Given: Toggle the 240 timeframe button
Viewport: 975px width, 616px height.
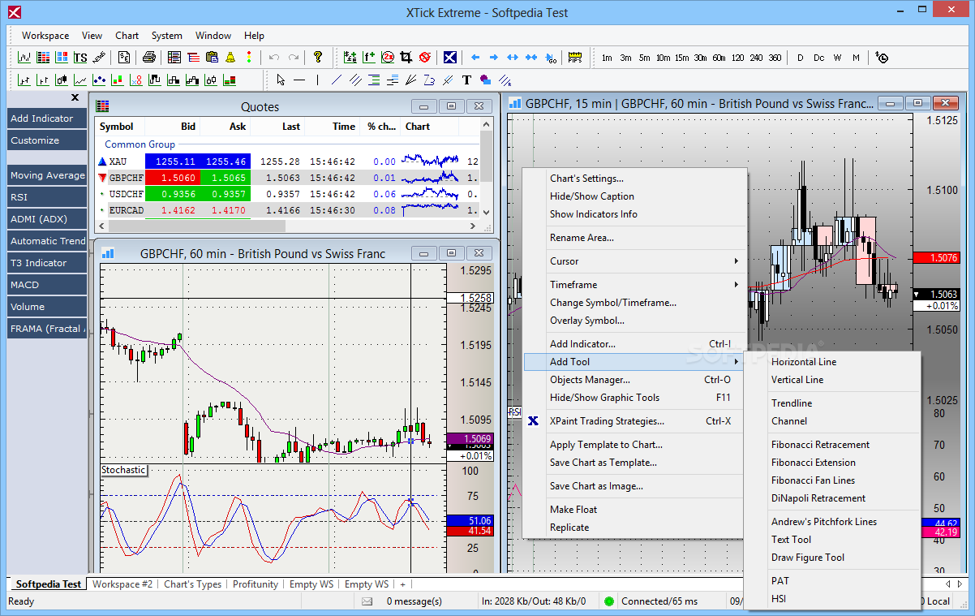Looking at the screenshot, I should pos(756,58).
